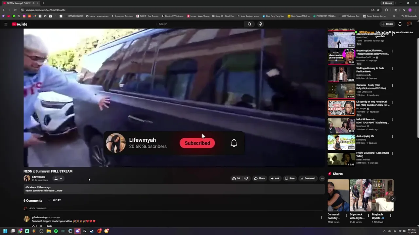Click the YouTube search magnifier button

tap(249, 24)
